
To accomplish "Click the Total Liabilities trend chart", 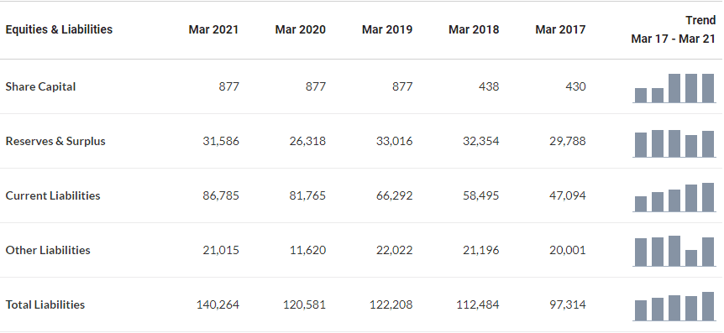I will [674, 306].
